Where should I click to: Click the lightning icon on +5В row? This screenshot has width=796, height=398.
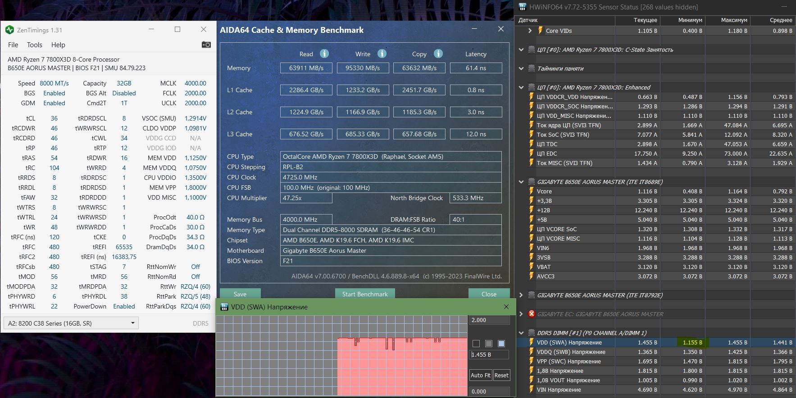pos(532,219)
